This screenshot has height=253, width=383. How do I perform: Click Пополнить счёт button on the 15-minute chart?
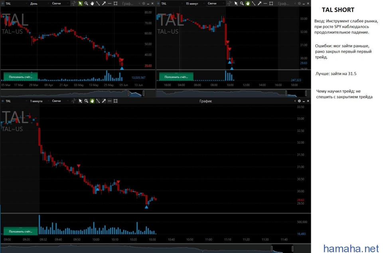pos(176,77)
